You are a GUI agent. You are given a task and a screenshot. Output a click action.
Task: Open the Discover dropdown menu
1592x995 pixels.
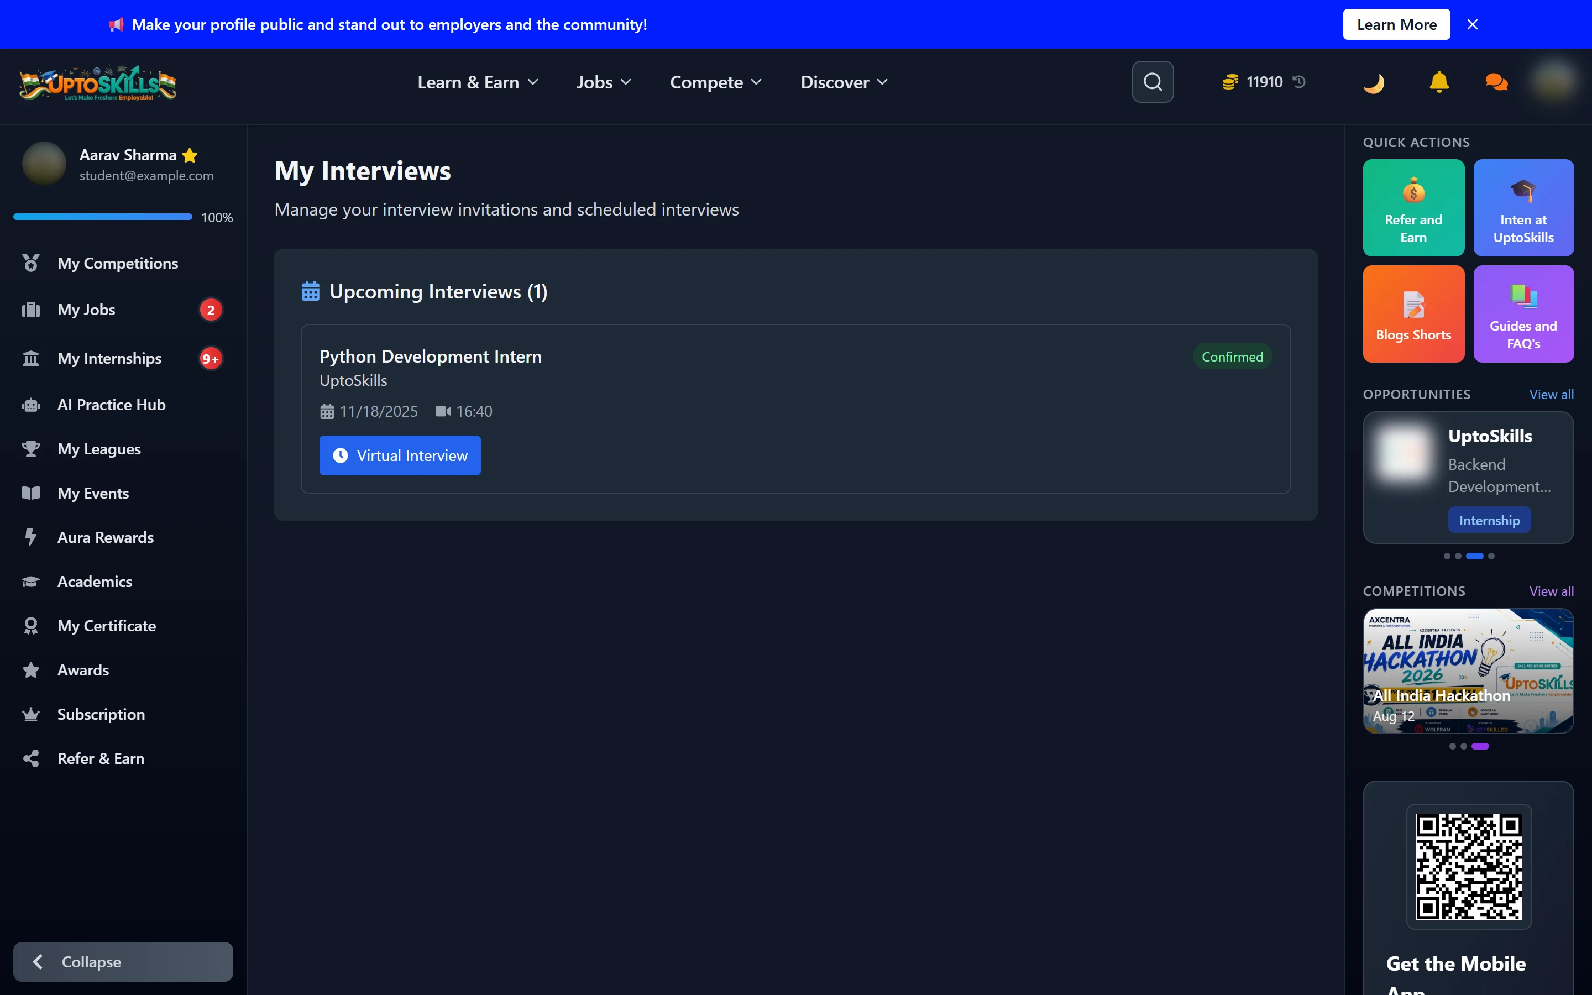coord(844,82)
